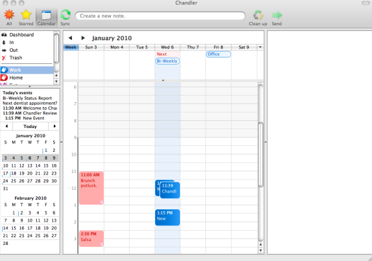
Task: Click the calendar vertical scrollbar thumb
Action: pyautogui.click(x=261, y=154)
